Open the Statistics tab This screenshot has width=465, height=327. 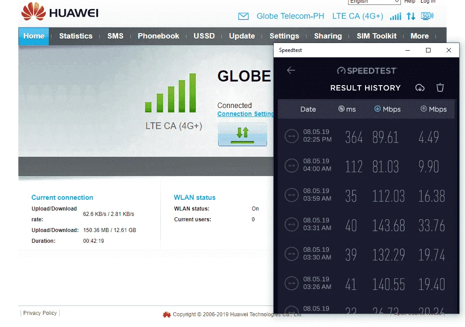(x=76, y=36)
